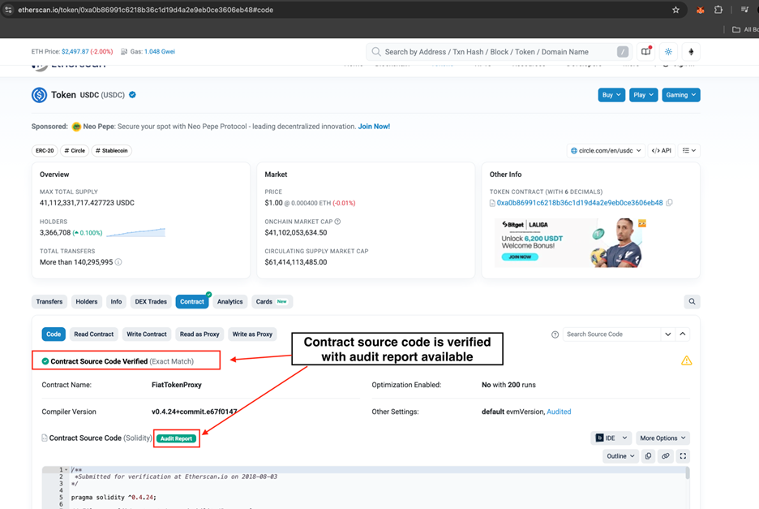
Task: Click the blue verified badge beside USDC
Action: (132, 95)
